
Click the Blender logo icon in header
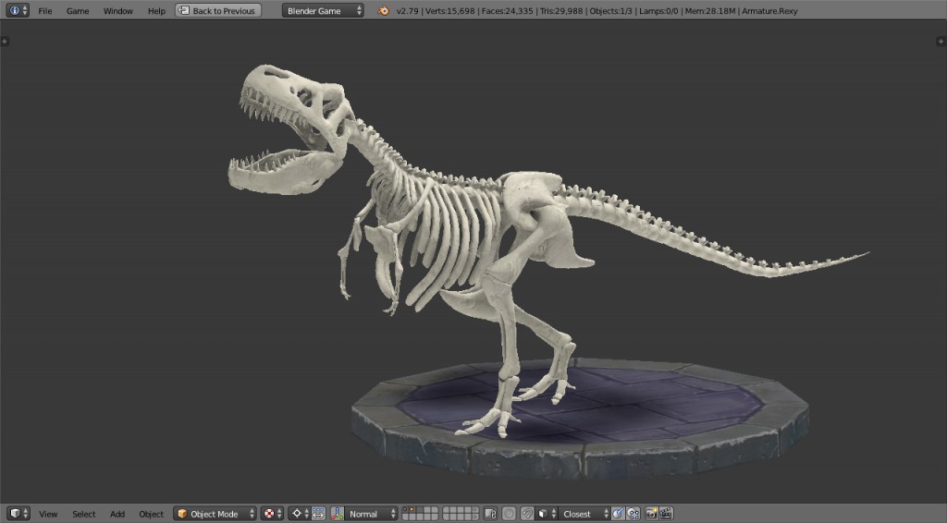pos(383,11)
